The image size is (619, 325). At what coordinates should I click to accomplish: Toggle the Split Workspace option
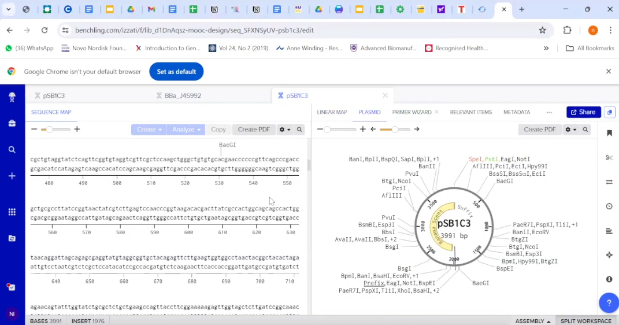(x=585, y=321)
